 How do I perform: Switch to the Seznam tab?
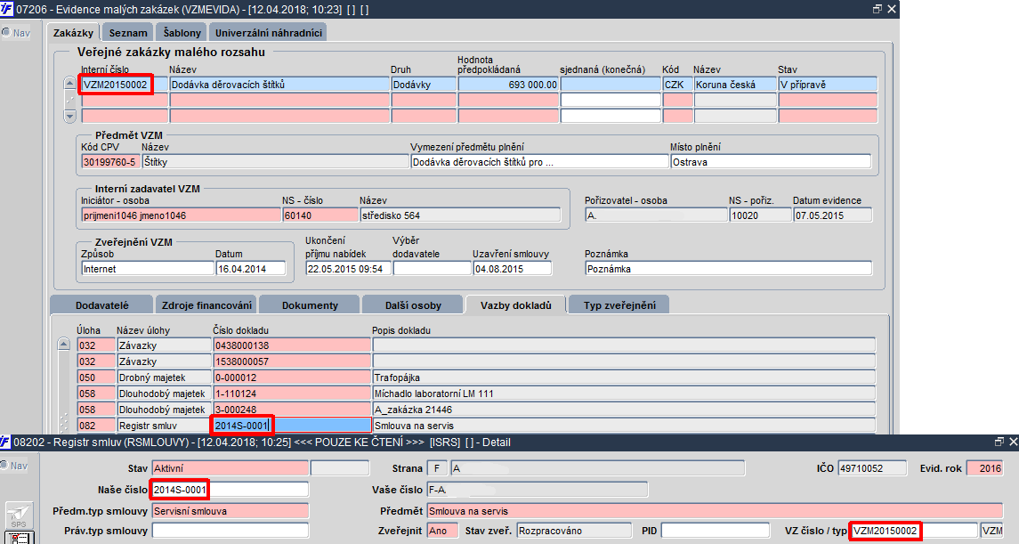pos(128,32)
